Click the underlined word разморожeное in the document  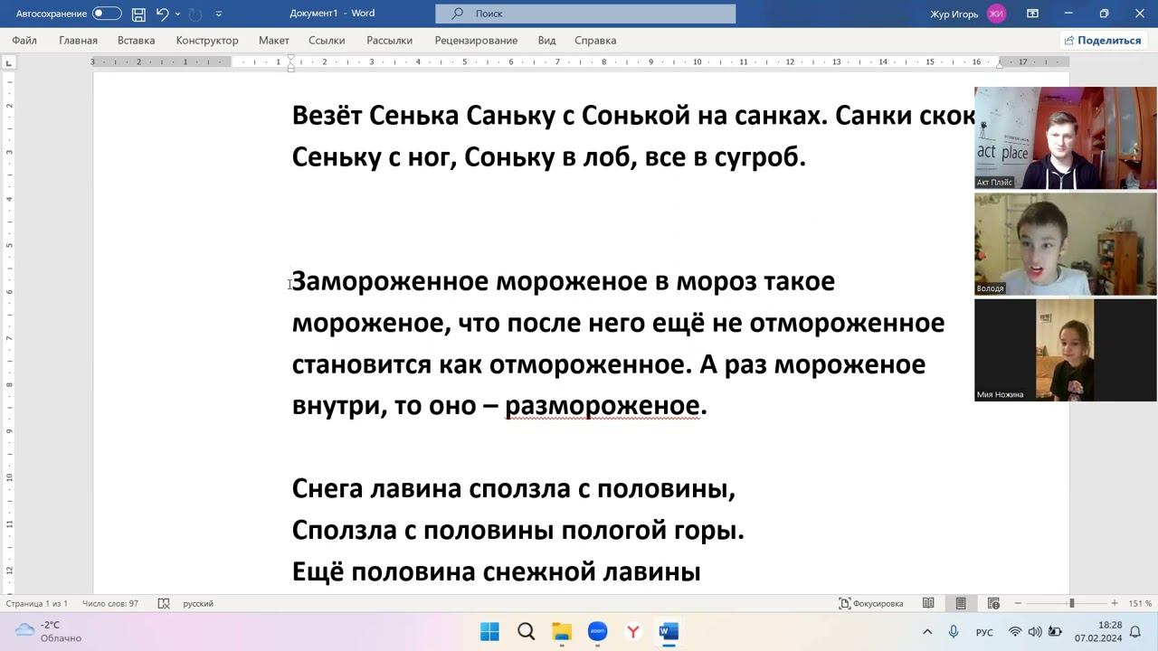point(602,405)
